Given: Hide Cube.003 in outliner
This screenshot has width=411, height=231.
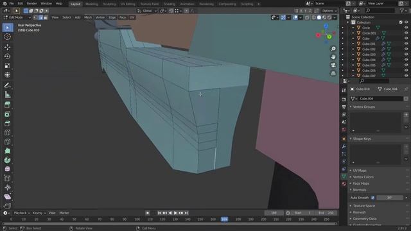Looking at the screenshot, I should pyautogui.click(x=406, y=54).
